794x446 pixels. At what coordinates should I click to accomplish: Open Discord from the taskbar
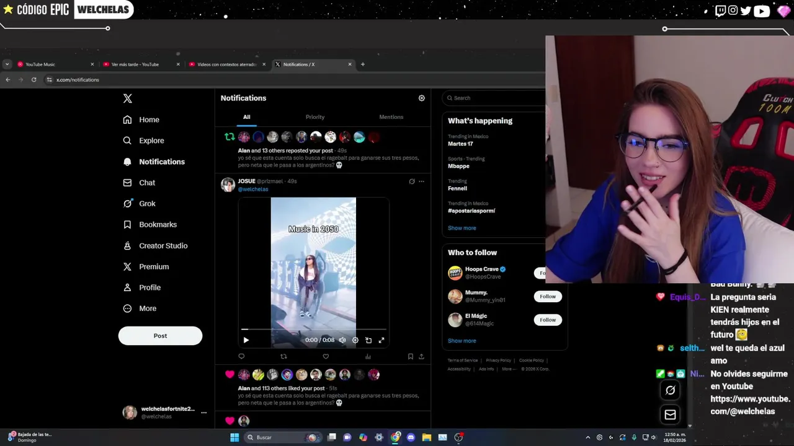click(x=411, y=437)
